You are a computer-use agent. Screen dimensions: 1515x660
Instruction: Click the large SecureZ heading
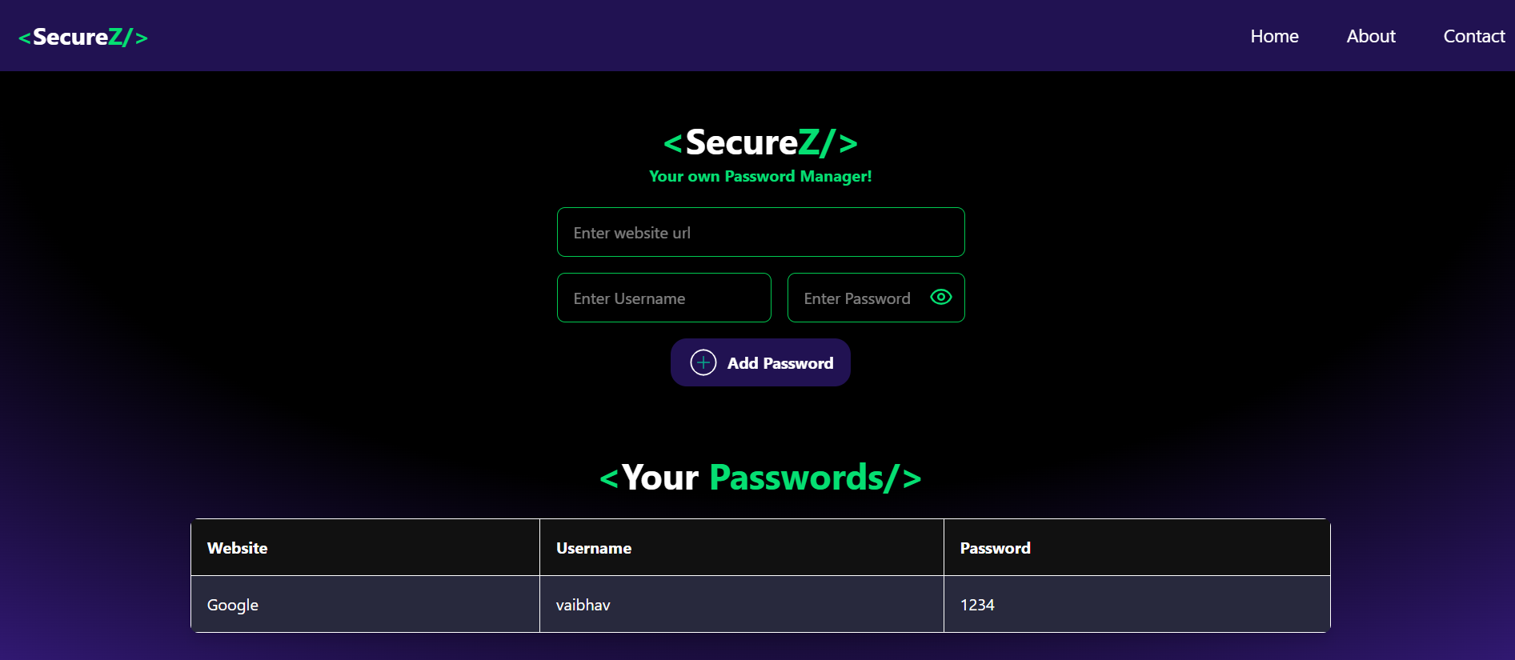pyautogui.click(x=760, y=142)
